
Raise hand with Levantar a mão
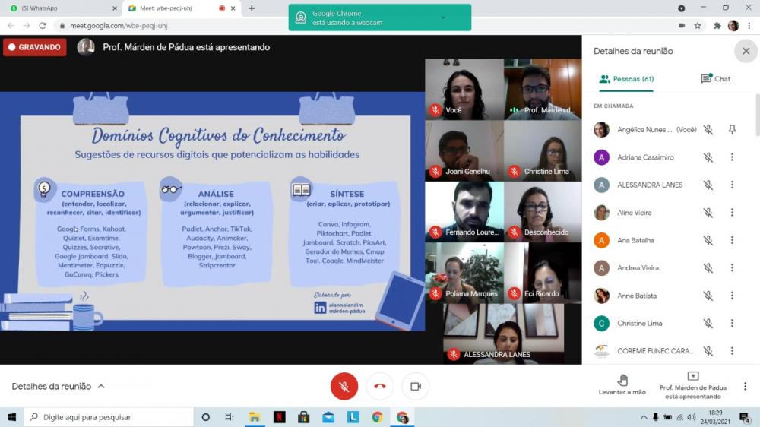(622, 385)
